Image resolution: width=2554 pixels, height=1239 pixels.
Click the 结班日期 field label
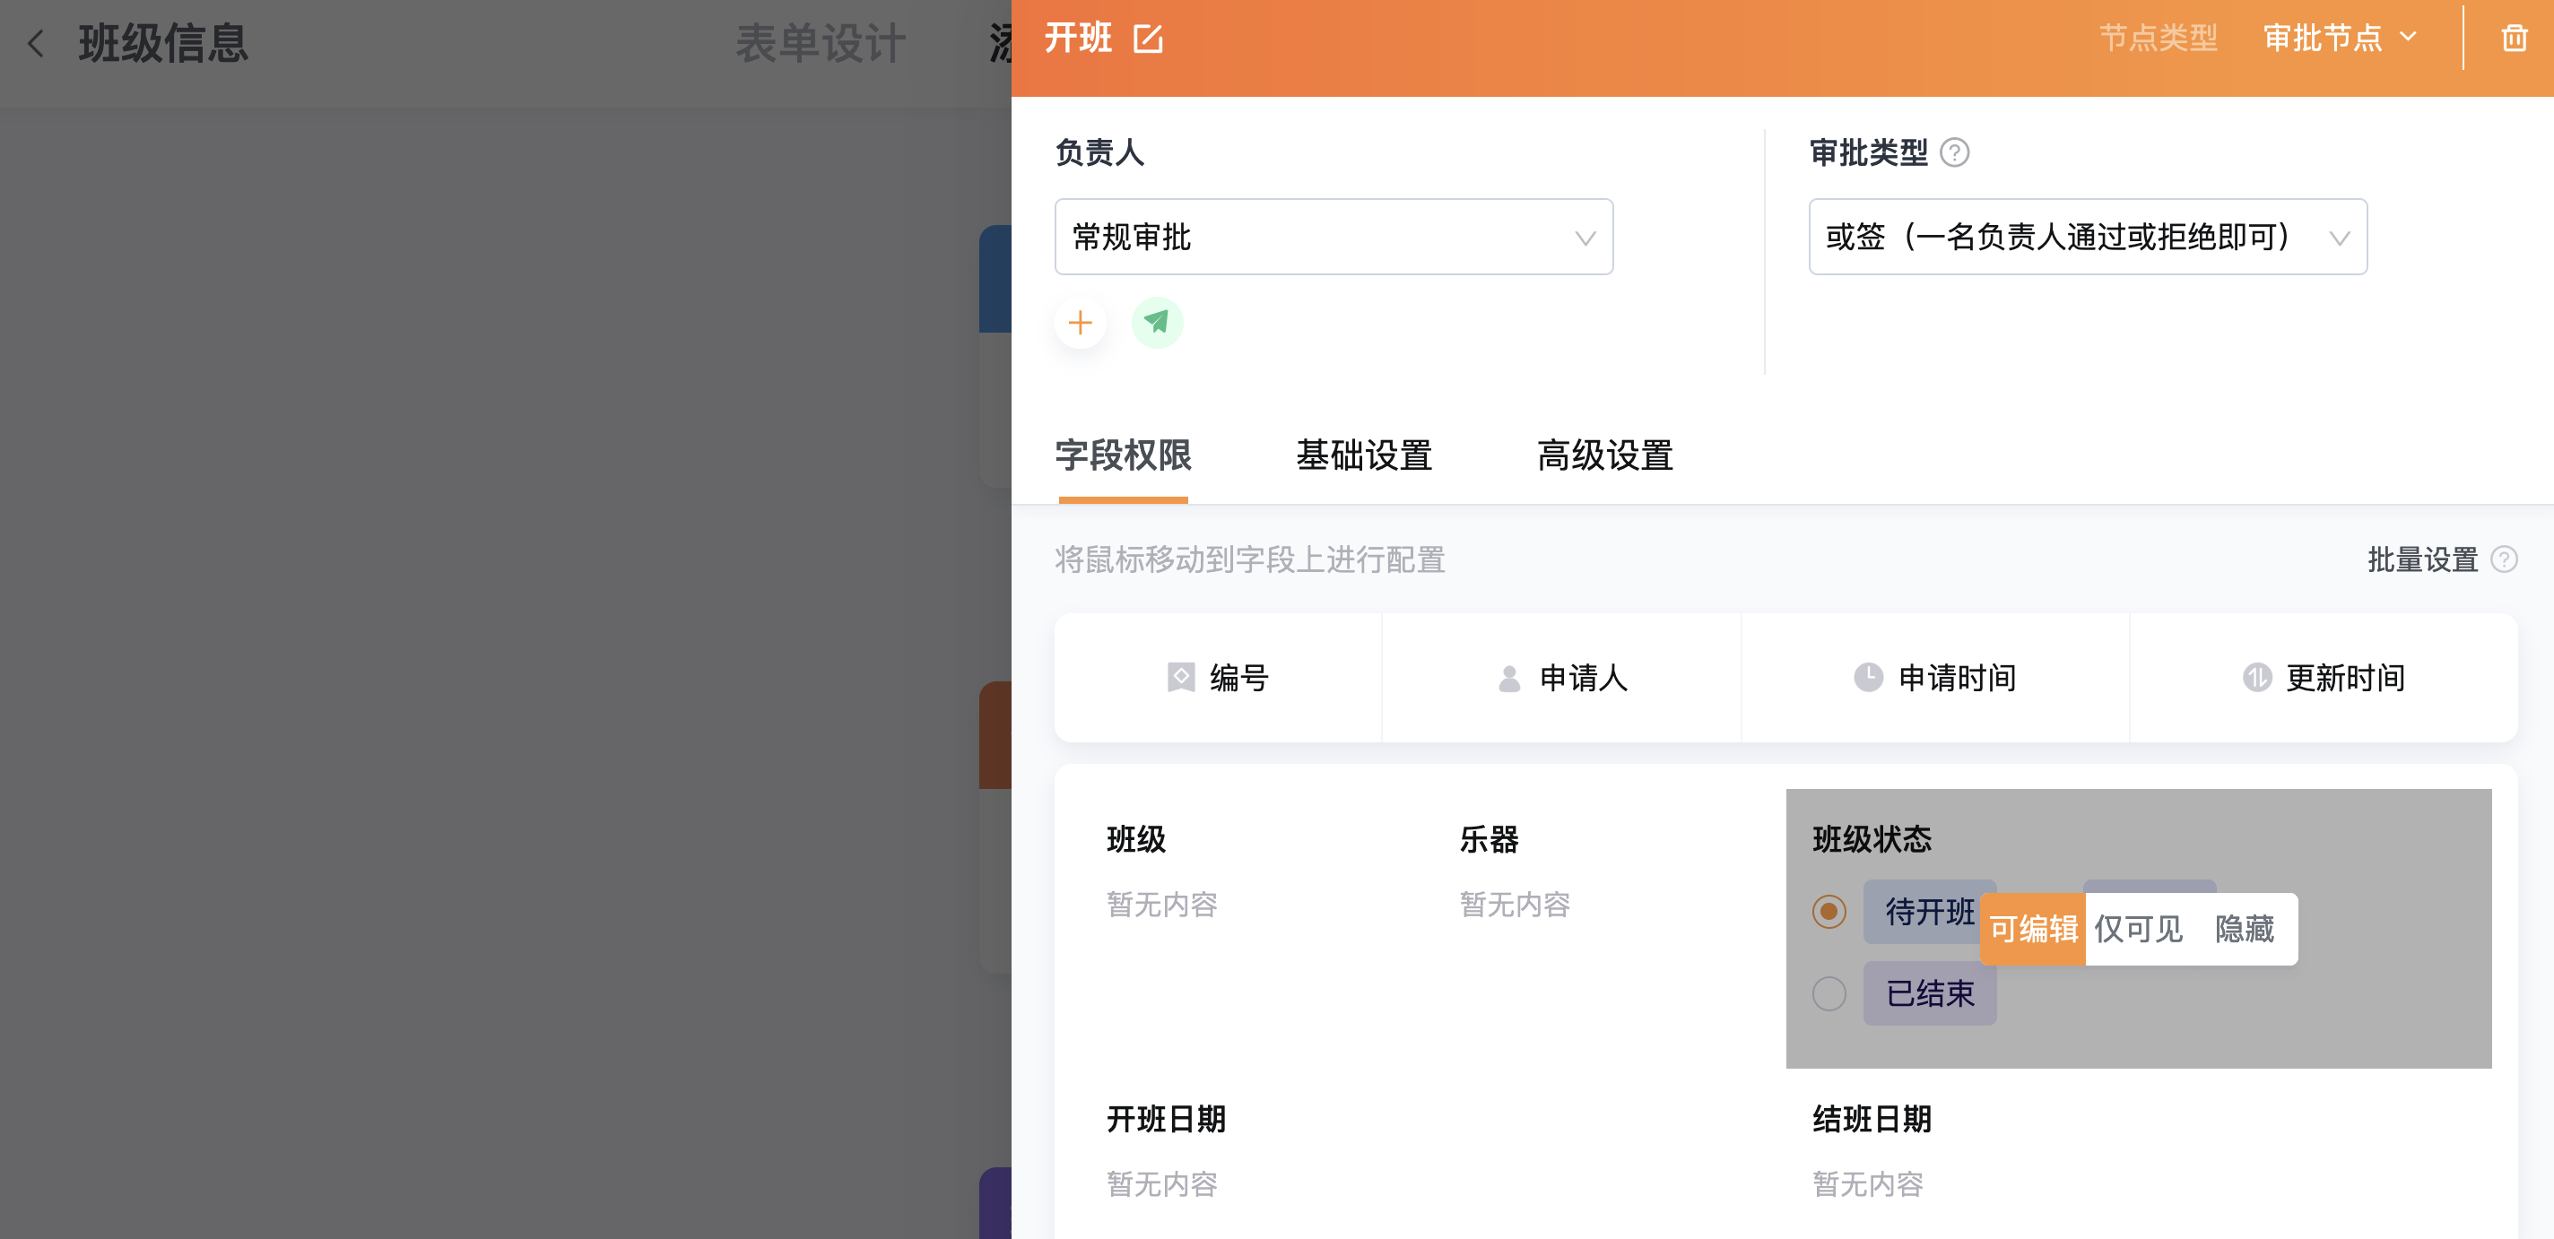point(1872,1119)
